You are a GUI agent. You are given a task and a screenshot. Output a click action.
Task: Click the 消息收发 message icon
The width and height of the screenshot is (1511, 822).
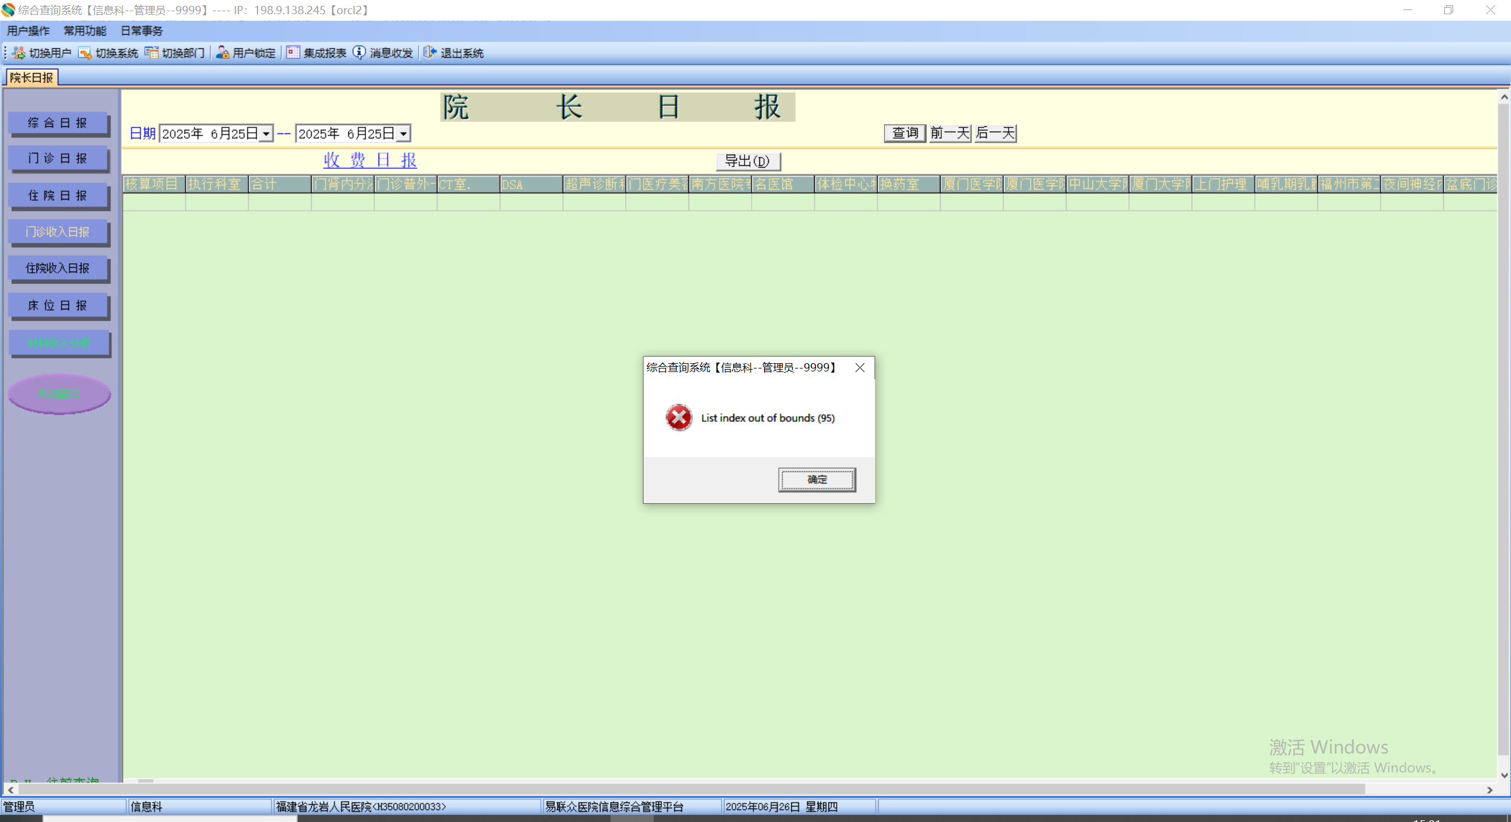(x=359, y=53)
